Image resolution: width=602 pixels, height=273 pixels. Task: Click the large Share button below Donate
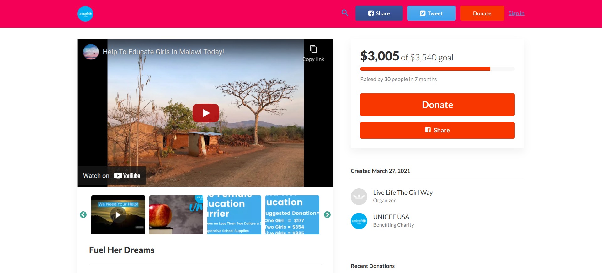coord(437,130)
